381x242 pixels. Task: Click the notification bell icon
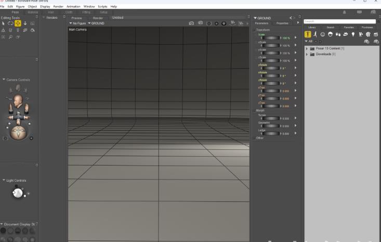click(x=344, y=12)
